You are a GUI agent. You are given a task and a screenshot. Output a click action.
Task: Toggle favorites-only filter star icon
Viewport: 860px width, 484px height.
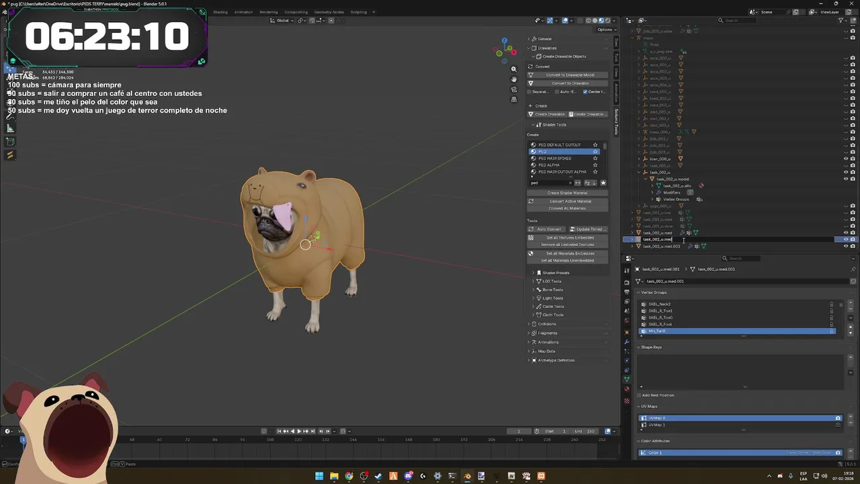click(x=603, y=183)
